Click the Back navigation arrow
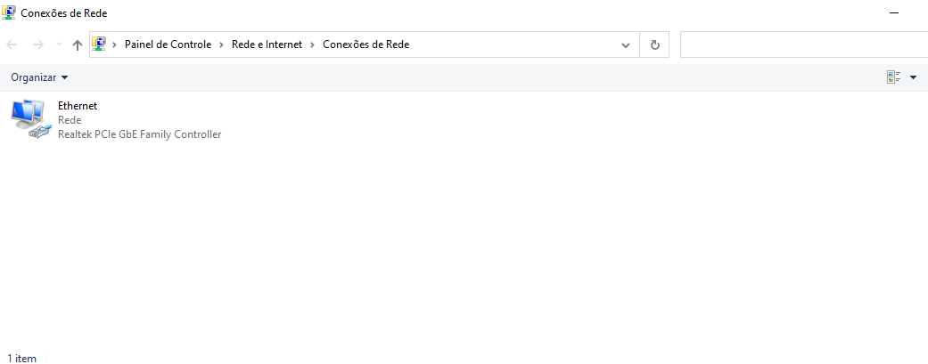Screen dimensions: 928x364 click(x=12, y=44)
